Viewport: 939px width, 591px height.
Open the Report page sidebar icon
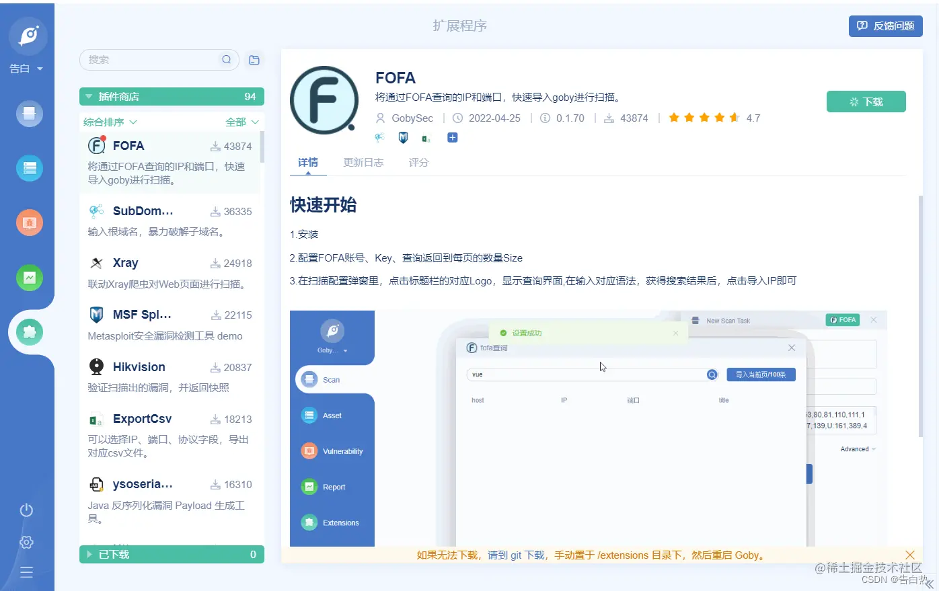(30, 278)
